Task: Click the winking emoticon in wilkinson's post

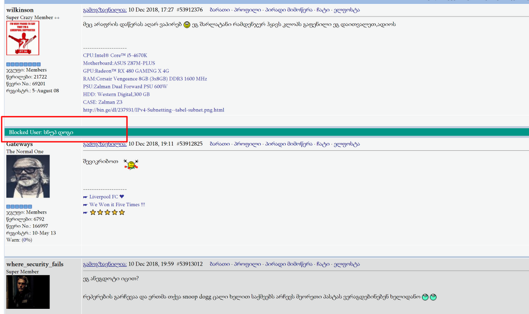Action: (x=187, y=23)
